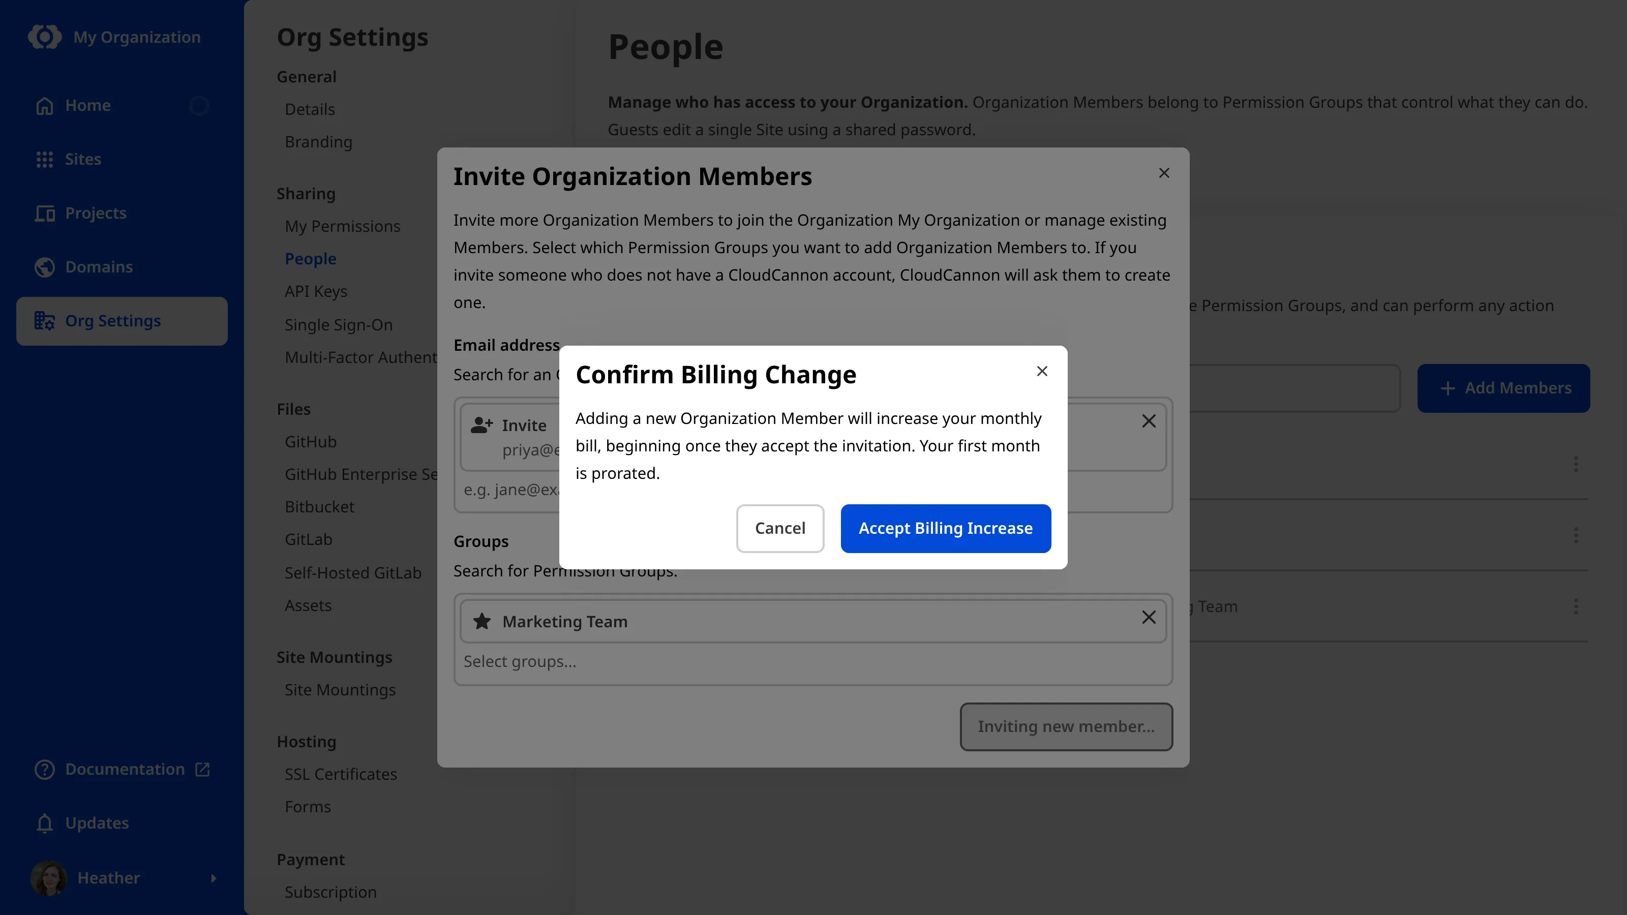Remove the priya invite entry
The width and height of the screenshot is (1627, 915).
tap(1149, 421)
